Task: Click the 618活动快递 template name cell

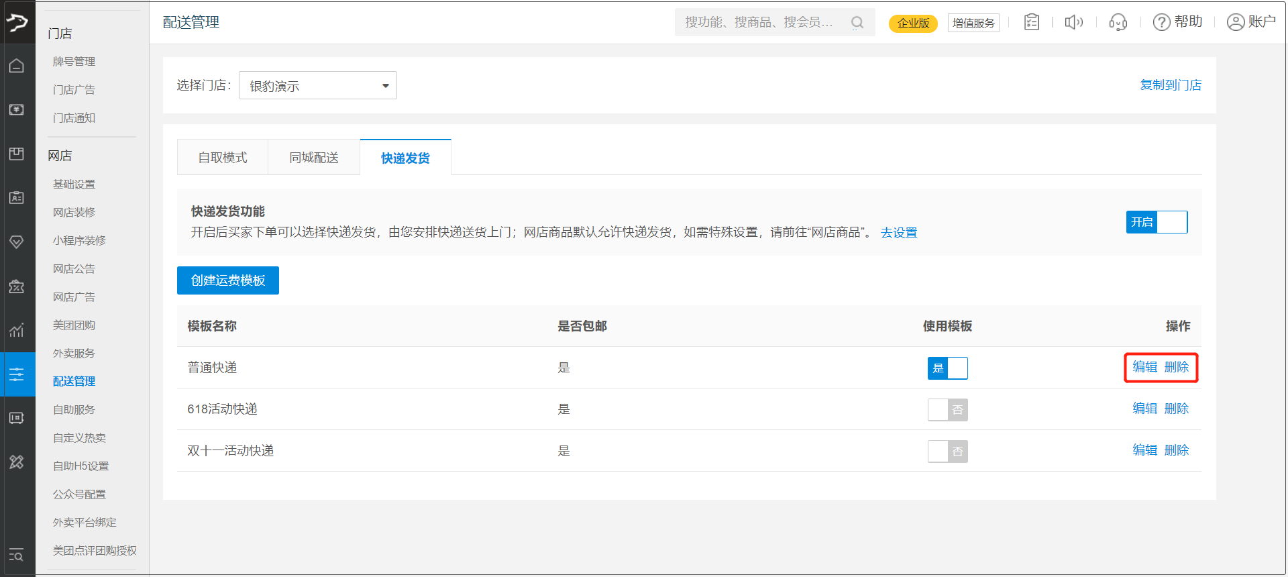Action: (222, 409)
